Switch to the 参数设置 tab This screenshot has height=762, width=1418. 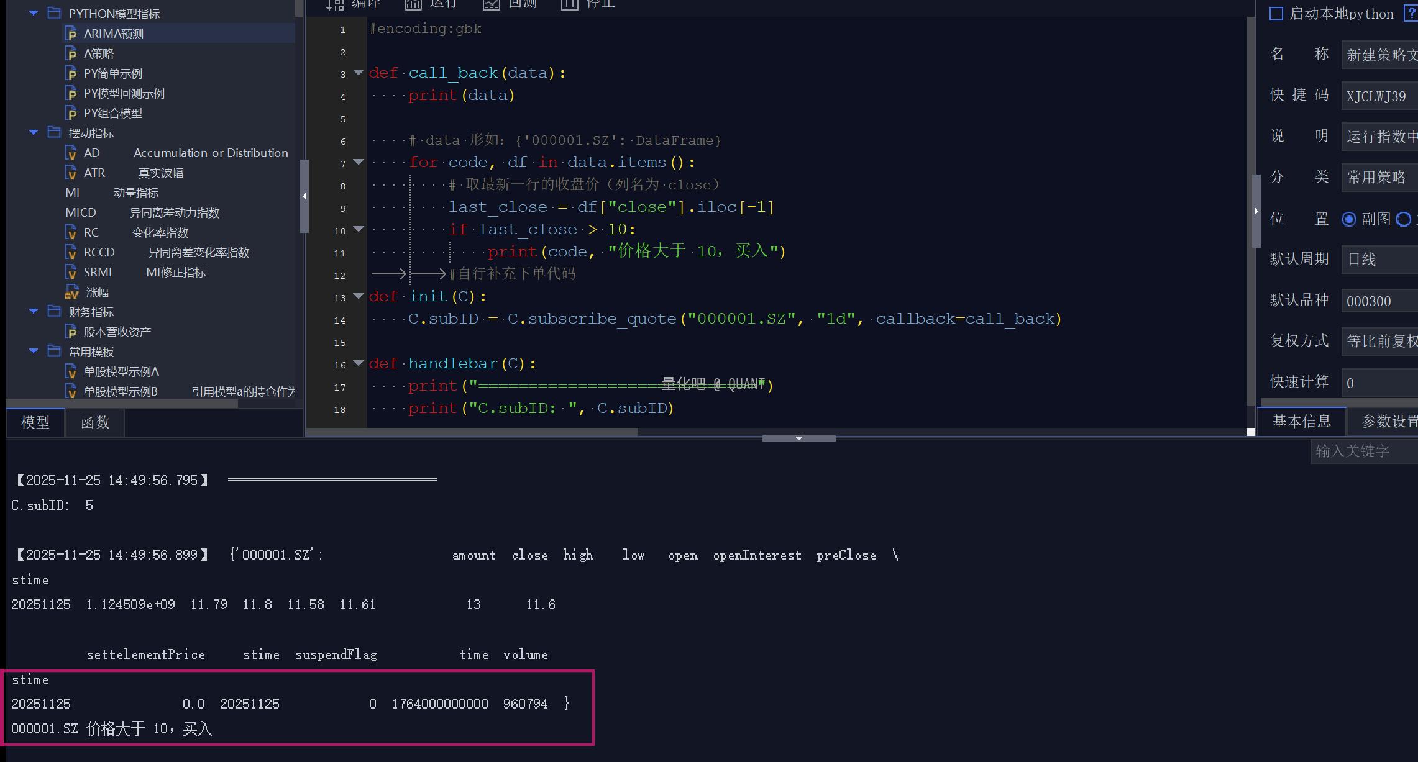[x=1389, y=422]
